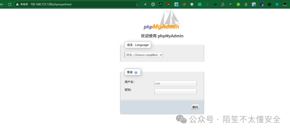This screenshot has height=131, width=290.
Task: Click the 欢迎使用 phpMyAdmin heading
Action: point(162,36)
